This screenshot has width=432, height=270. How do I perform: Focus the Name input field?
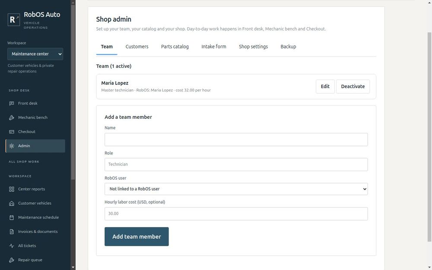236,140
